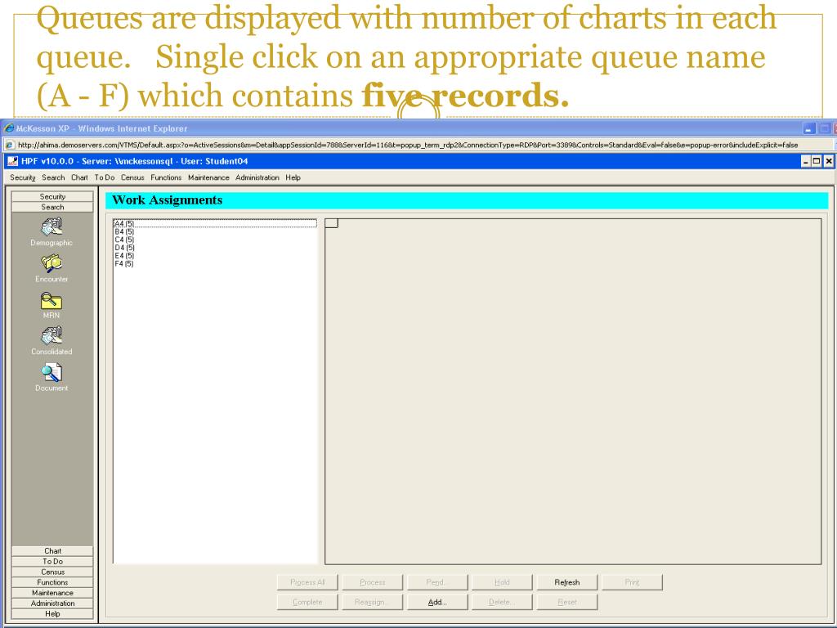Minimize the HPF application window
The width and height of the screenshot is (837, 628).
tap(806, 161)
